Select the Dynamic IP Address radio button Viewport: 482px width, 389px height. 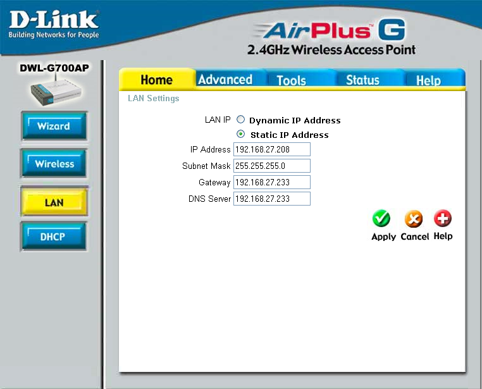tap(241, 119)
